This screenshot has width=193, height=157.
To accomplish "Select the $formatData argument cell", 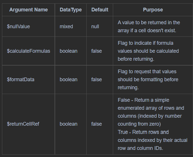I will point(20,79).
